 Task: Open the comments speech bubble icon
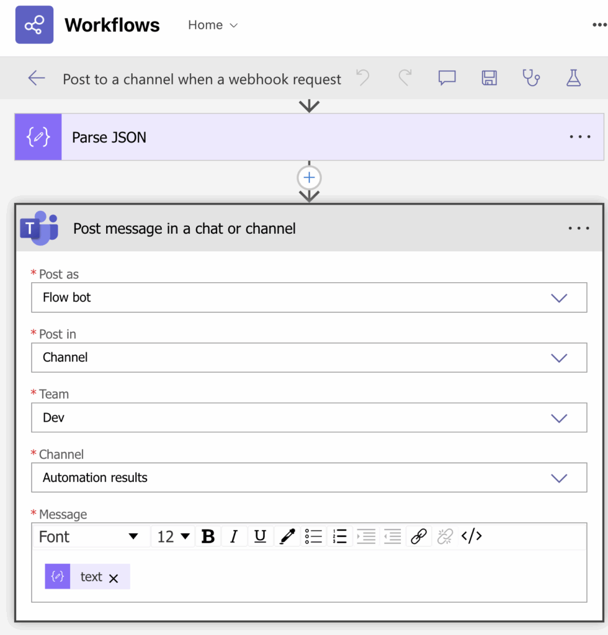click(x=447, y=78)
